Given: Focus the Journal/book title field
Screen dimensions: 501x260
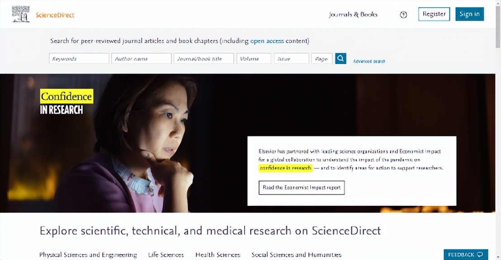Looking at the screenshot, I should (204, 59).
